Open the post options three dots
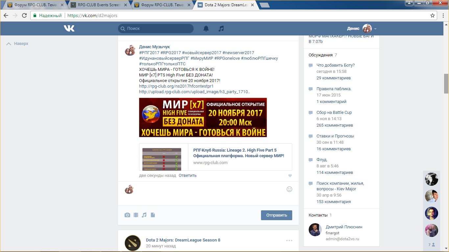449x252 pixels. [x=289, y=241]
